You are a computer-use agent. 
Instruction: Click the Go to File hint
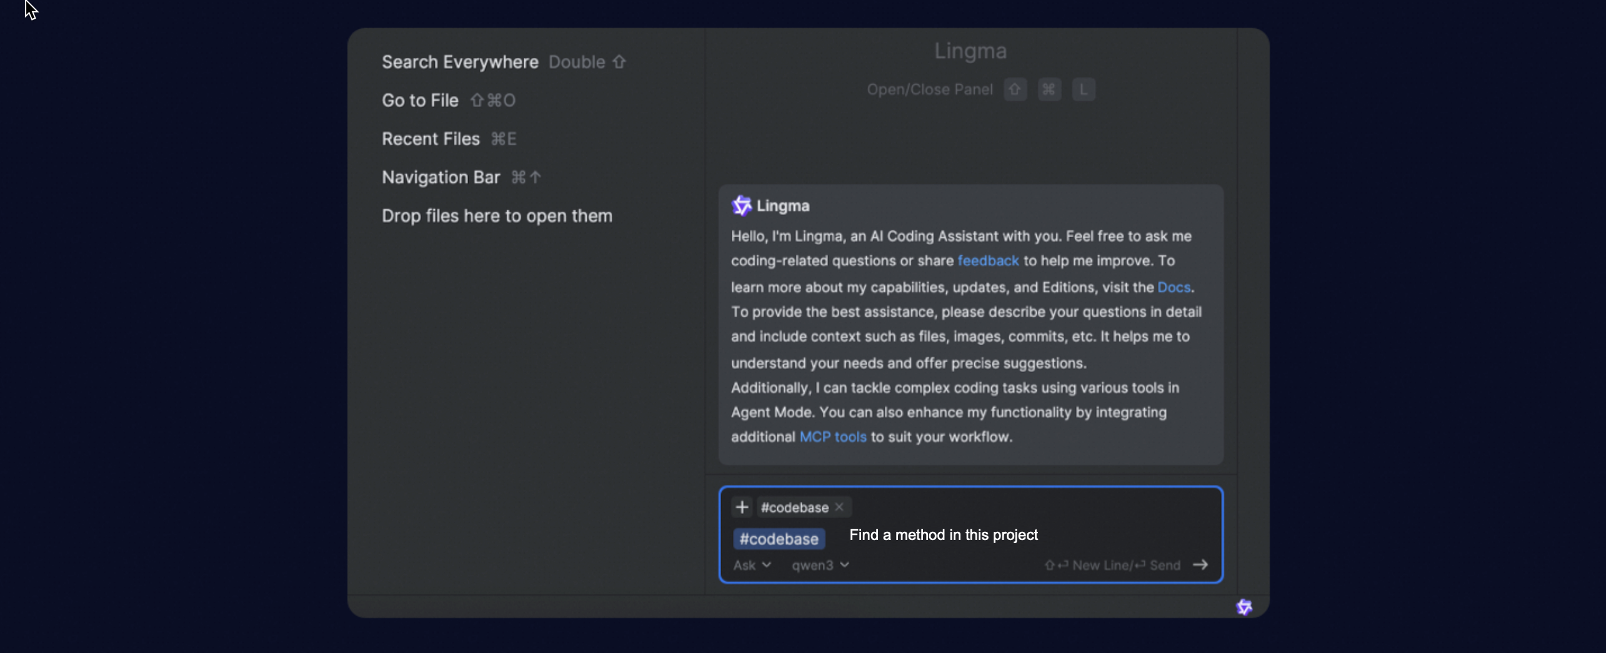tap(449, 101)
